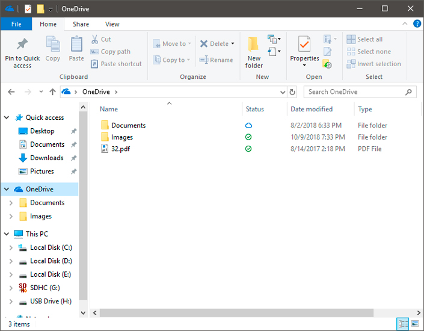The width and height of the screenshot is (424, 331).
Task: Open the Recent locations dropdown arrow
Action: (41, 91)
